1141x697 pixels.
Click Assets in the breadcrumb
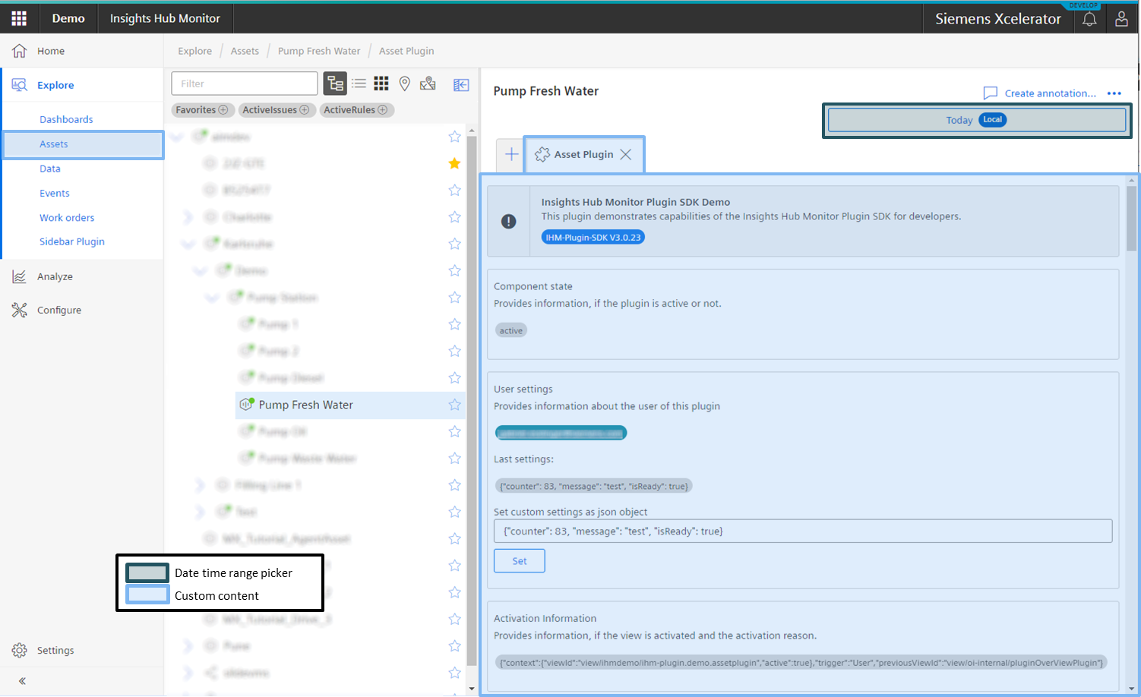tap(245, 51)
